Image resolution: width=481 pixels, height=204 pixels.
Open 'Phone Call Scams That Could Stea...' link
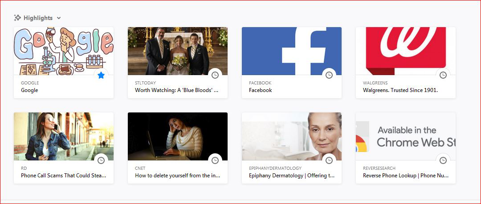64,176
